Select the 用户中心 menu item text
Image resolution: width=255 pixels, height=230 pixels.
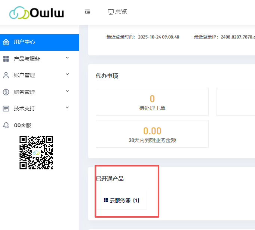pyautogui.click(x=24, y=42)
